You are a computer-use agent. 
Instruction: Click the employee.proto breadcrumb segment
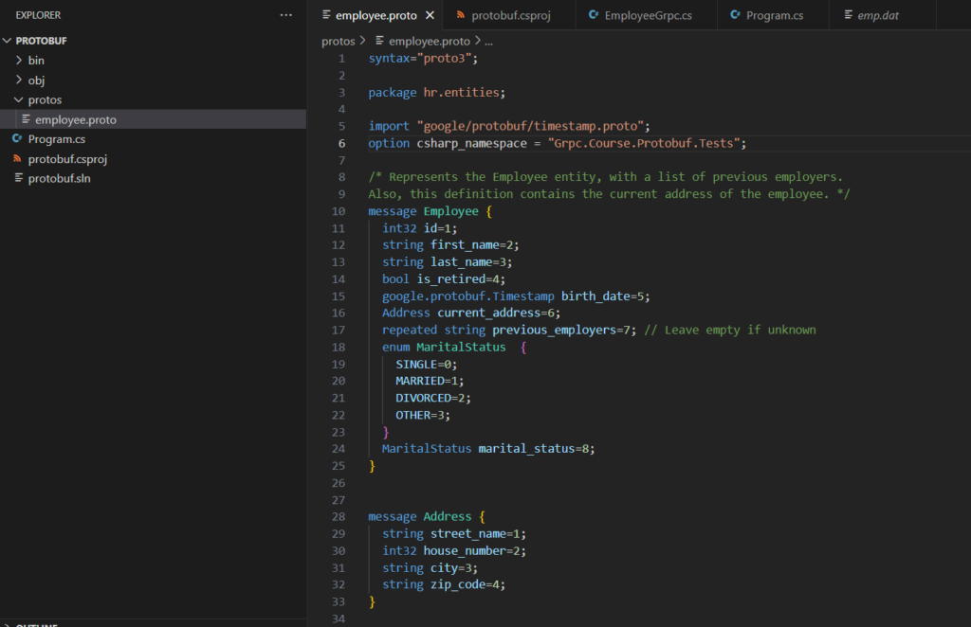click(429, 42)
